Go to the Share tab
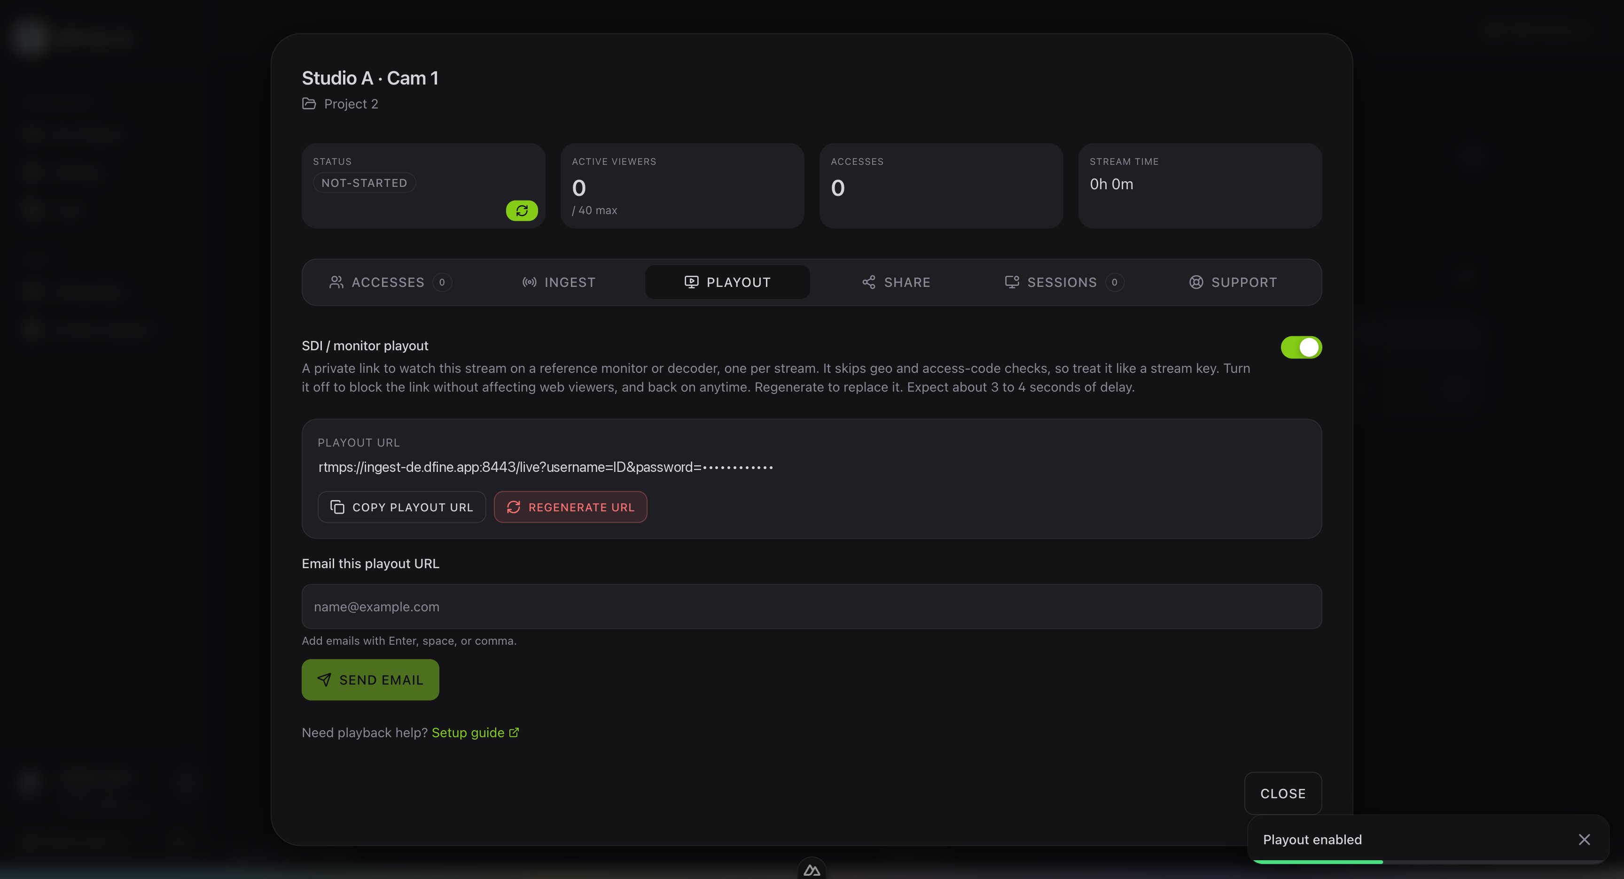Image resolution: width=1624 pixels, height=879 pixels. point(896,282)
